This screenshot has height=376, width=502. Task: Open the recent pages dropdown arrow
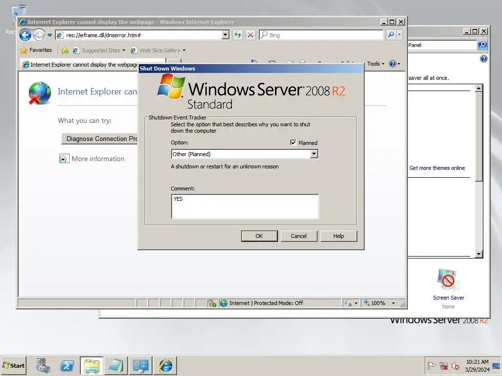(50, 35)
